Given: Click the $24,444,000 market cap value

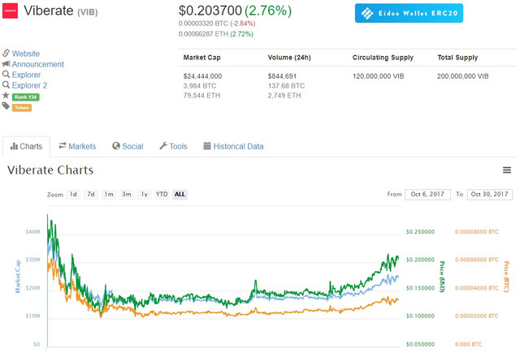Looking at the screenshot, I should (202, 76).
